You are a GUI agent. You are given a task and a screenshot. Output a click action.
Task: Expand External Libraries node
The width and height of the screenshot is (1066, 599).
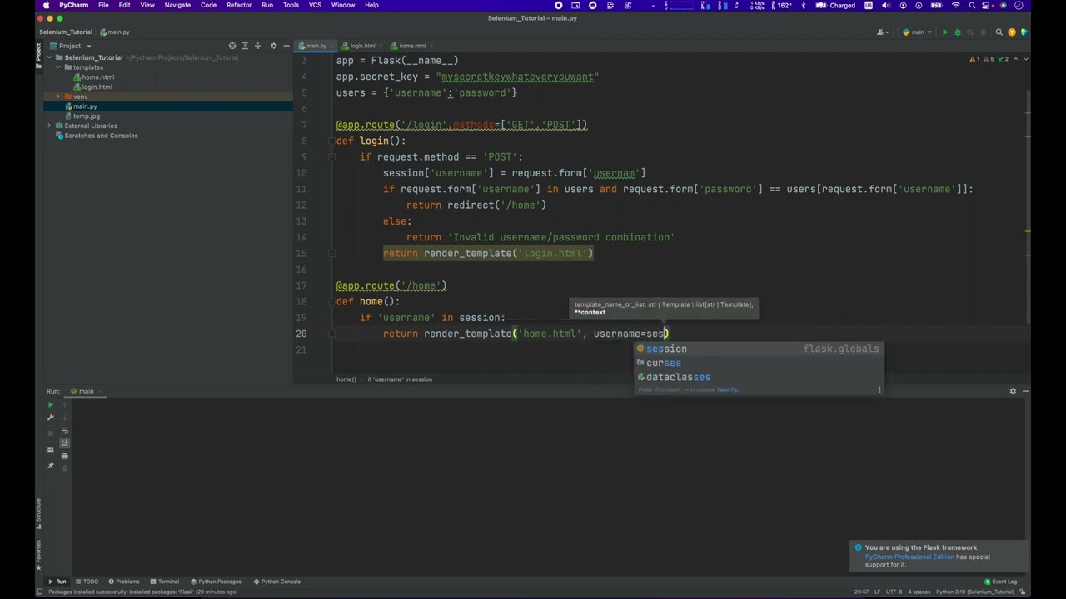coord(49,126)
